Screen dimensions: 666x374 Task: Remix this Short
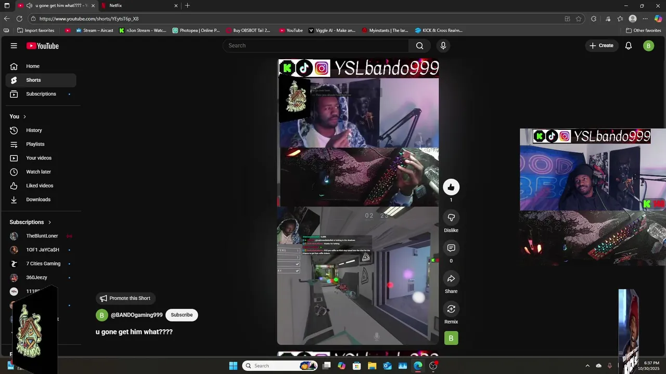coord(451,309)
